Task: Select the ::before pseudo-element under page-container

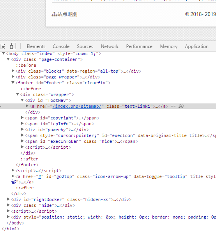Action: (26, 65)
